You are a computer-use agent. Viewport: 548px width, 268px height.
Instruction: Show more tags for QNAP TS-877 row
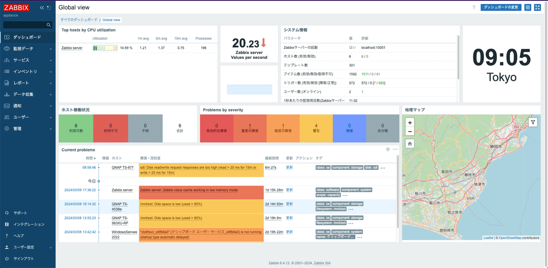383,168
